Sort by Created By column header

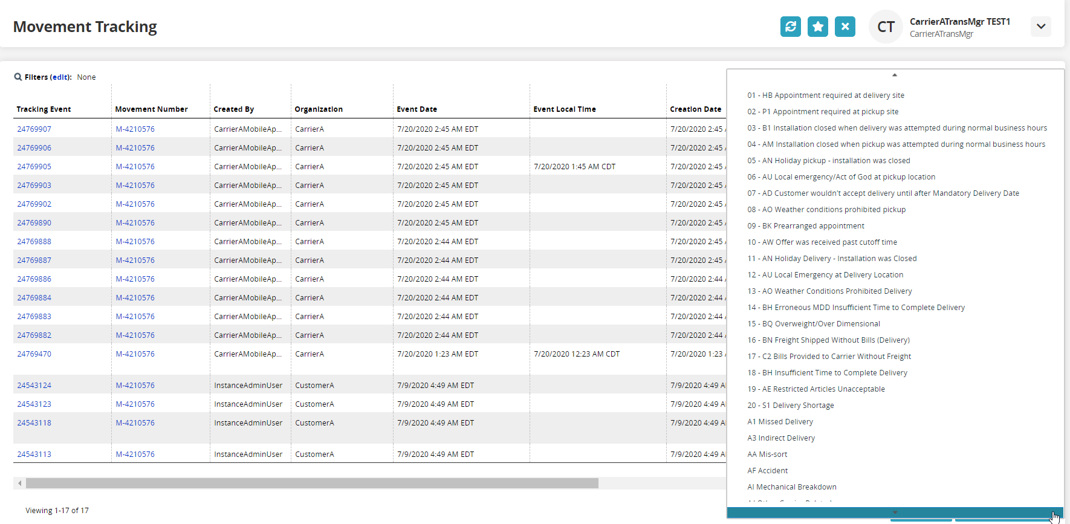point(233,109)
